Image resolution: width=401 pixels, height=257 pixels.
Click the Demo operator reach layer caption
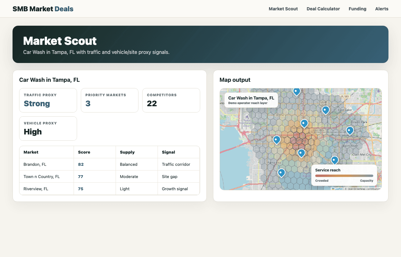tap(248, 103)
